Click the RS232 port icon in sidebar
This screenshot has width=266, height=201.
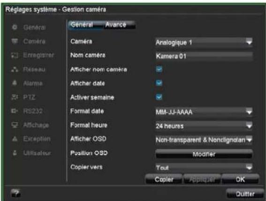[x=15, y=111]
